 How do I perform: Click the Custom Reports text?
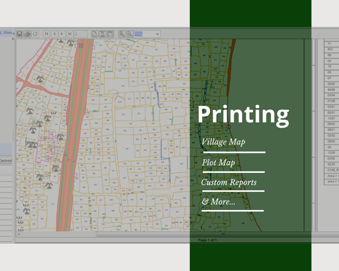point(229,182)
